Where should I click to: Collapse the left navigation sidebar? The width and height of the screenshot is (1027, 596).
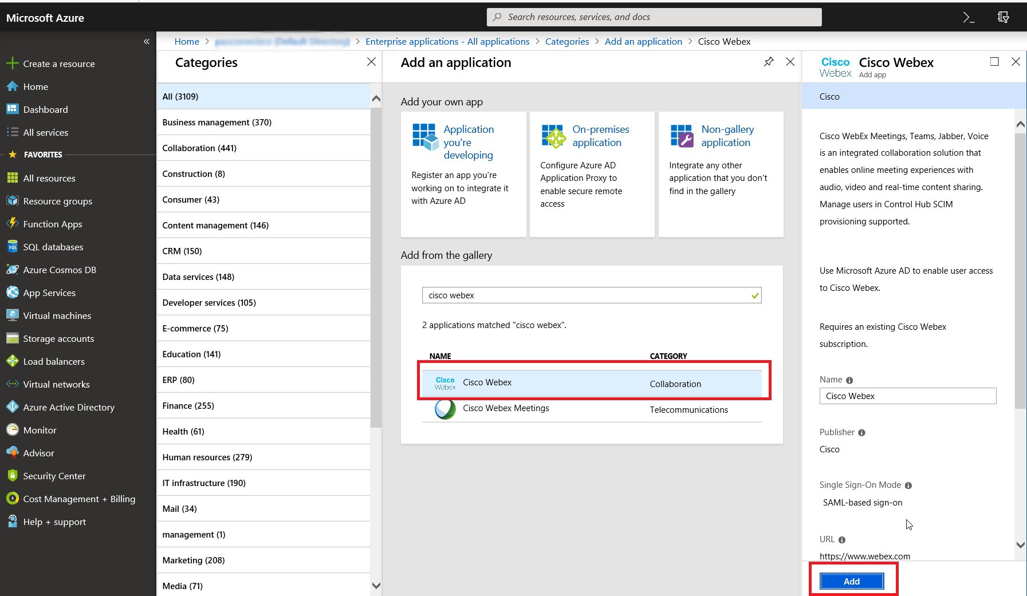coord(147,41)
